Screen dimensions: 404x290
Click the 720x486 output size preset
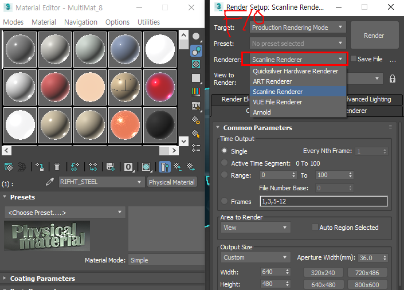(367, 273)
